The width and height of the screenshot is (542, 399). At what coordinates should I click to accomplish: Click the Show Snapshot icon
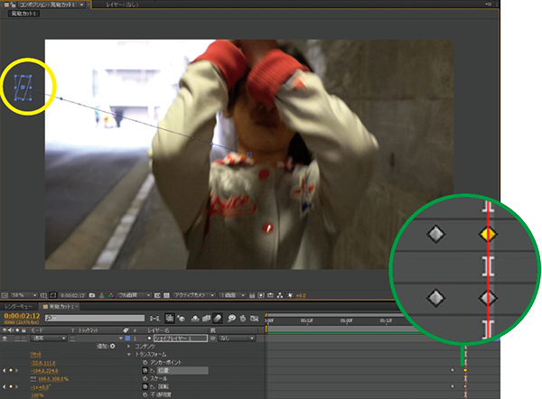tap(101, 295)
